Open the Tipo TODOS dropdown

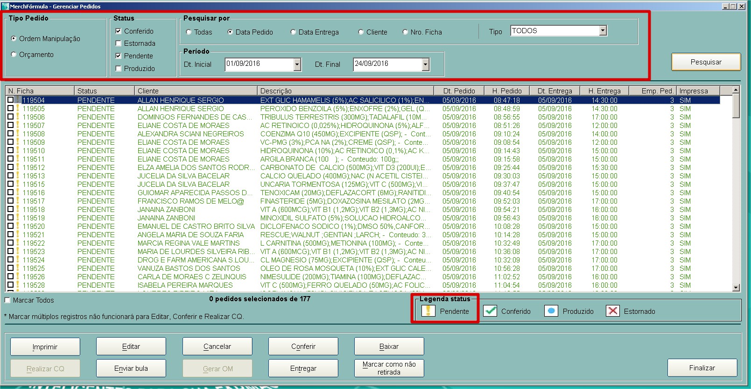pyautogui.click(x=603, y=31)
